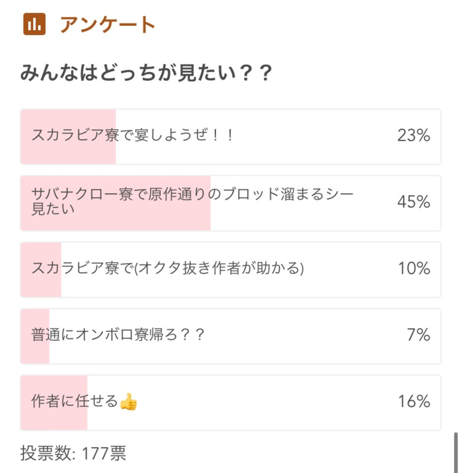Click the thumbs-up emoji in last option
This screenshot has height=473, width=461.
128,401
